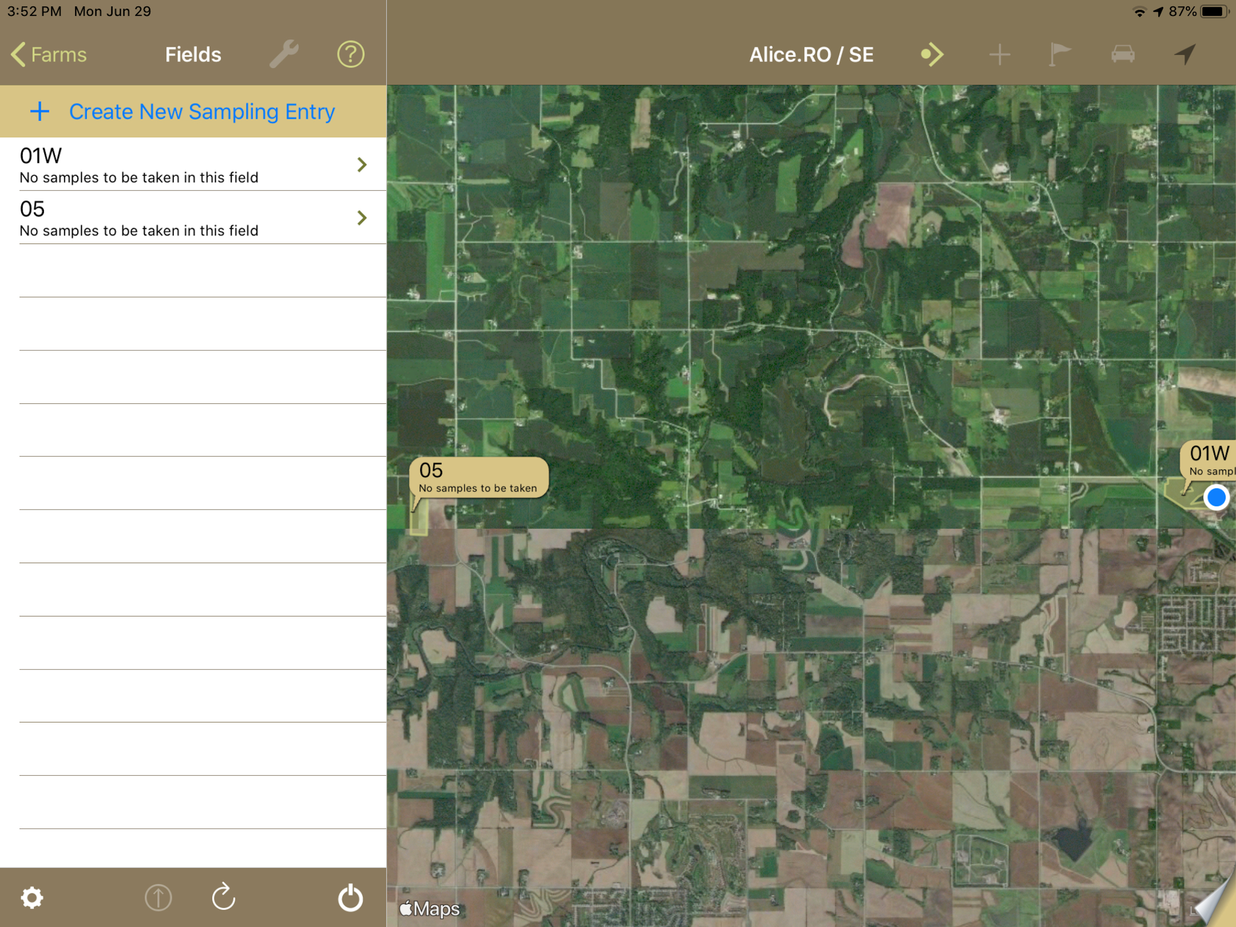
Task: Peel the page curl map corner
Action: (x=1218, y=906)
